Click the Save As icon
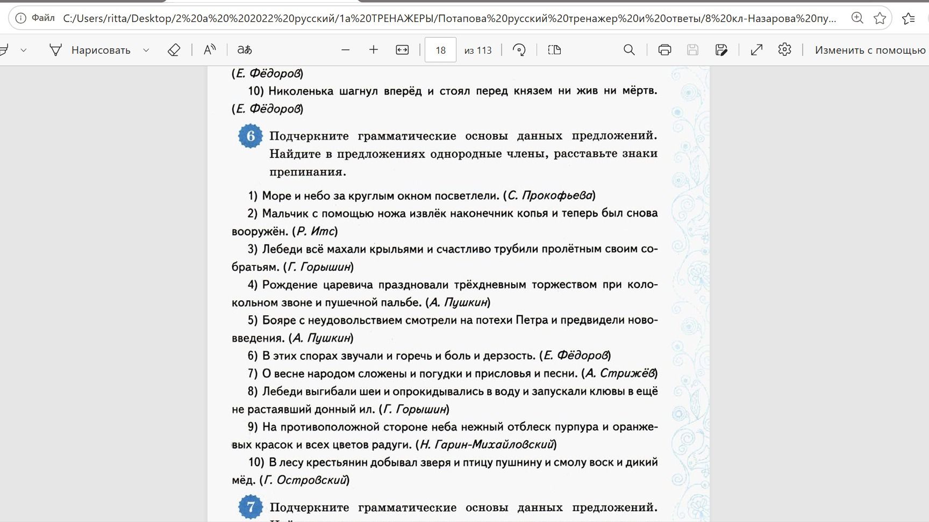This screenshot has width=929, height=522. (721, 50)
